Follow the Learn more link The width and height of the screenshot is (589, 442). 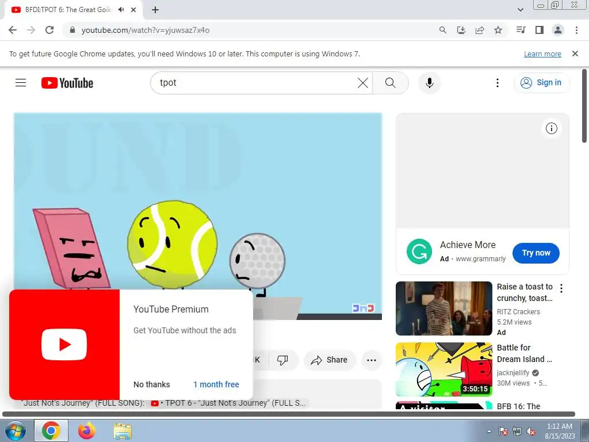click(542, 54)
